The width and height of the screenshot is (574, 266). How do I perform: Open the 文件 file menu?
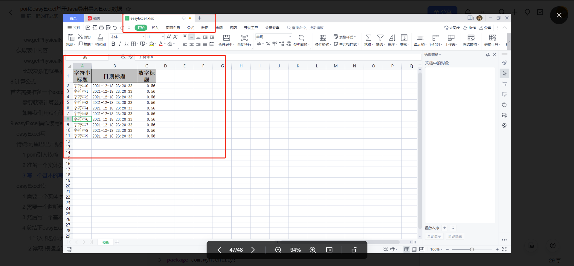74,28
